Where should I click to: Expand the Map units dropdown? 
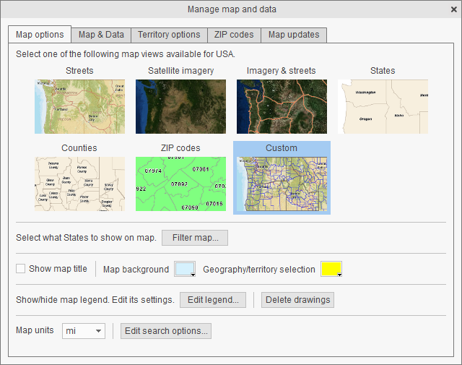(x=84, y=331)
